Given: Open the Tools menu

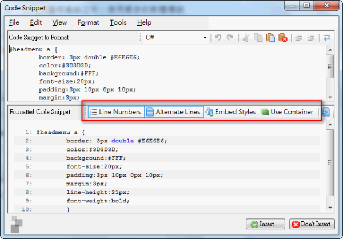Looking at the screenshot, I should (118, 22).
